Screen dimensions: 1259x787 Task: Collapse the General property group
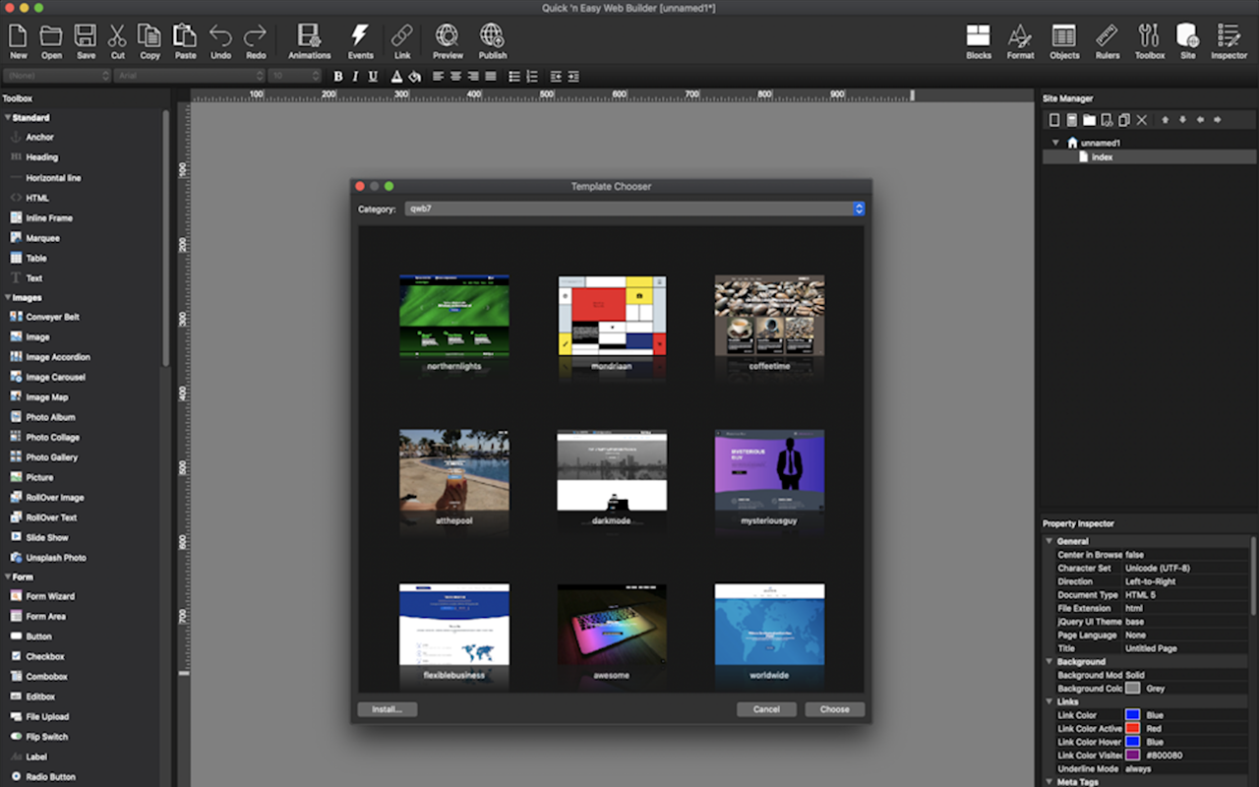pos(1049,541)
